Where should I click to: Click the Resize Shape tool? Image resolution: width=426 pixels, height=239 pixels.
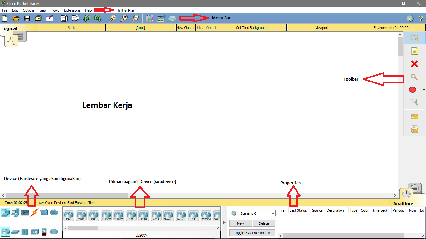coord(414,102)
